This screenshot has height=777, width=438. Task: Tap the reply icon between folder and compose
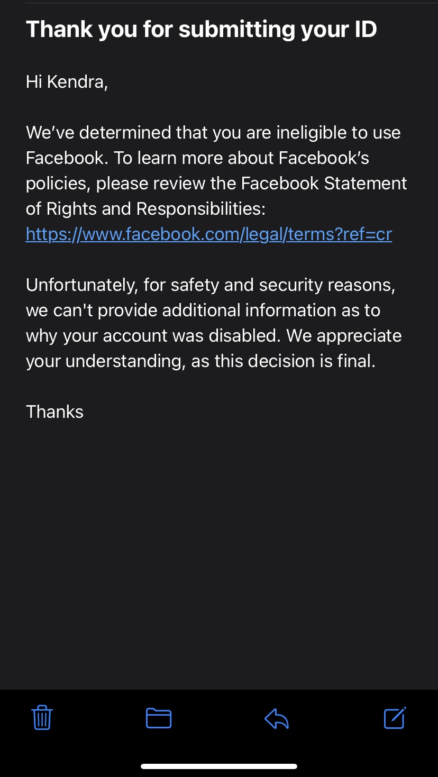pyautogui.click(x=277, y=718)
